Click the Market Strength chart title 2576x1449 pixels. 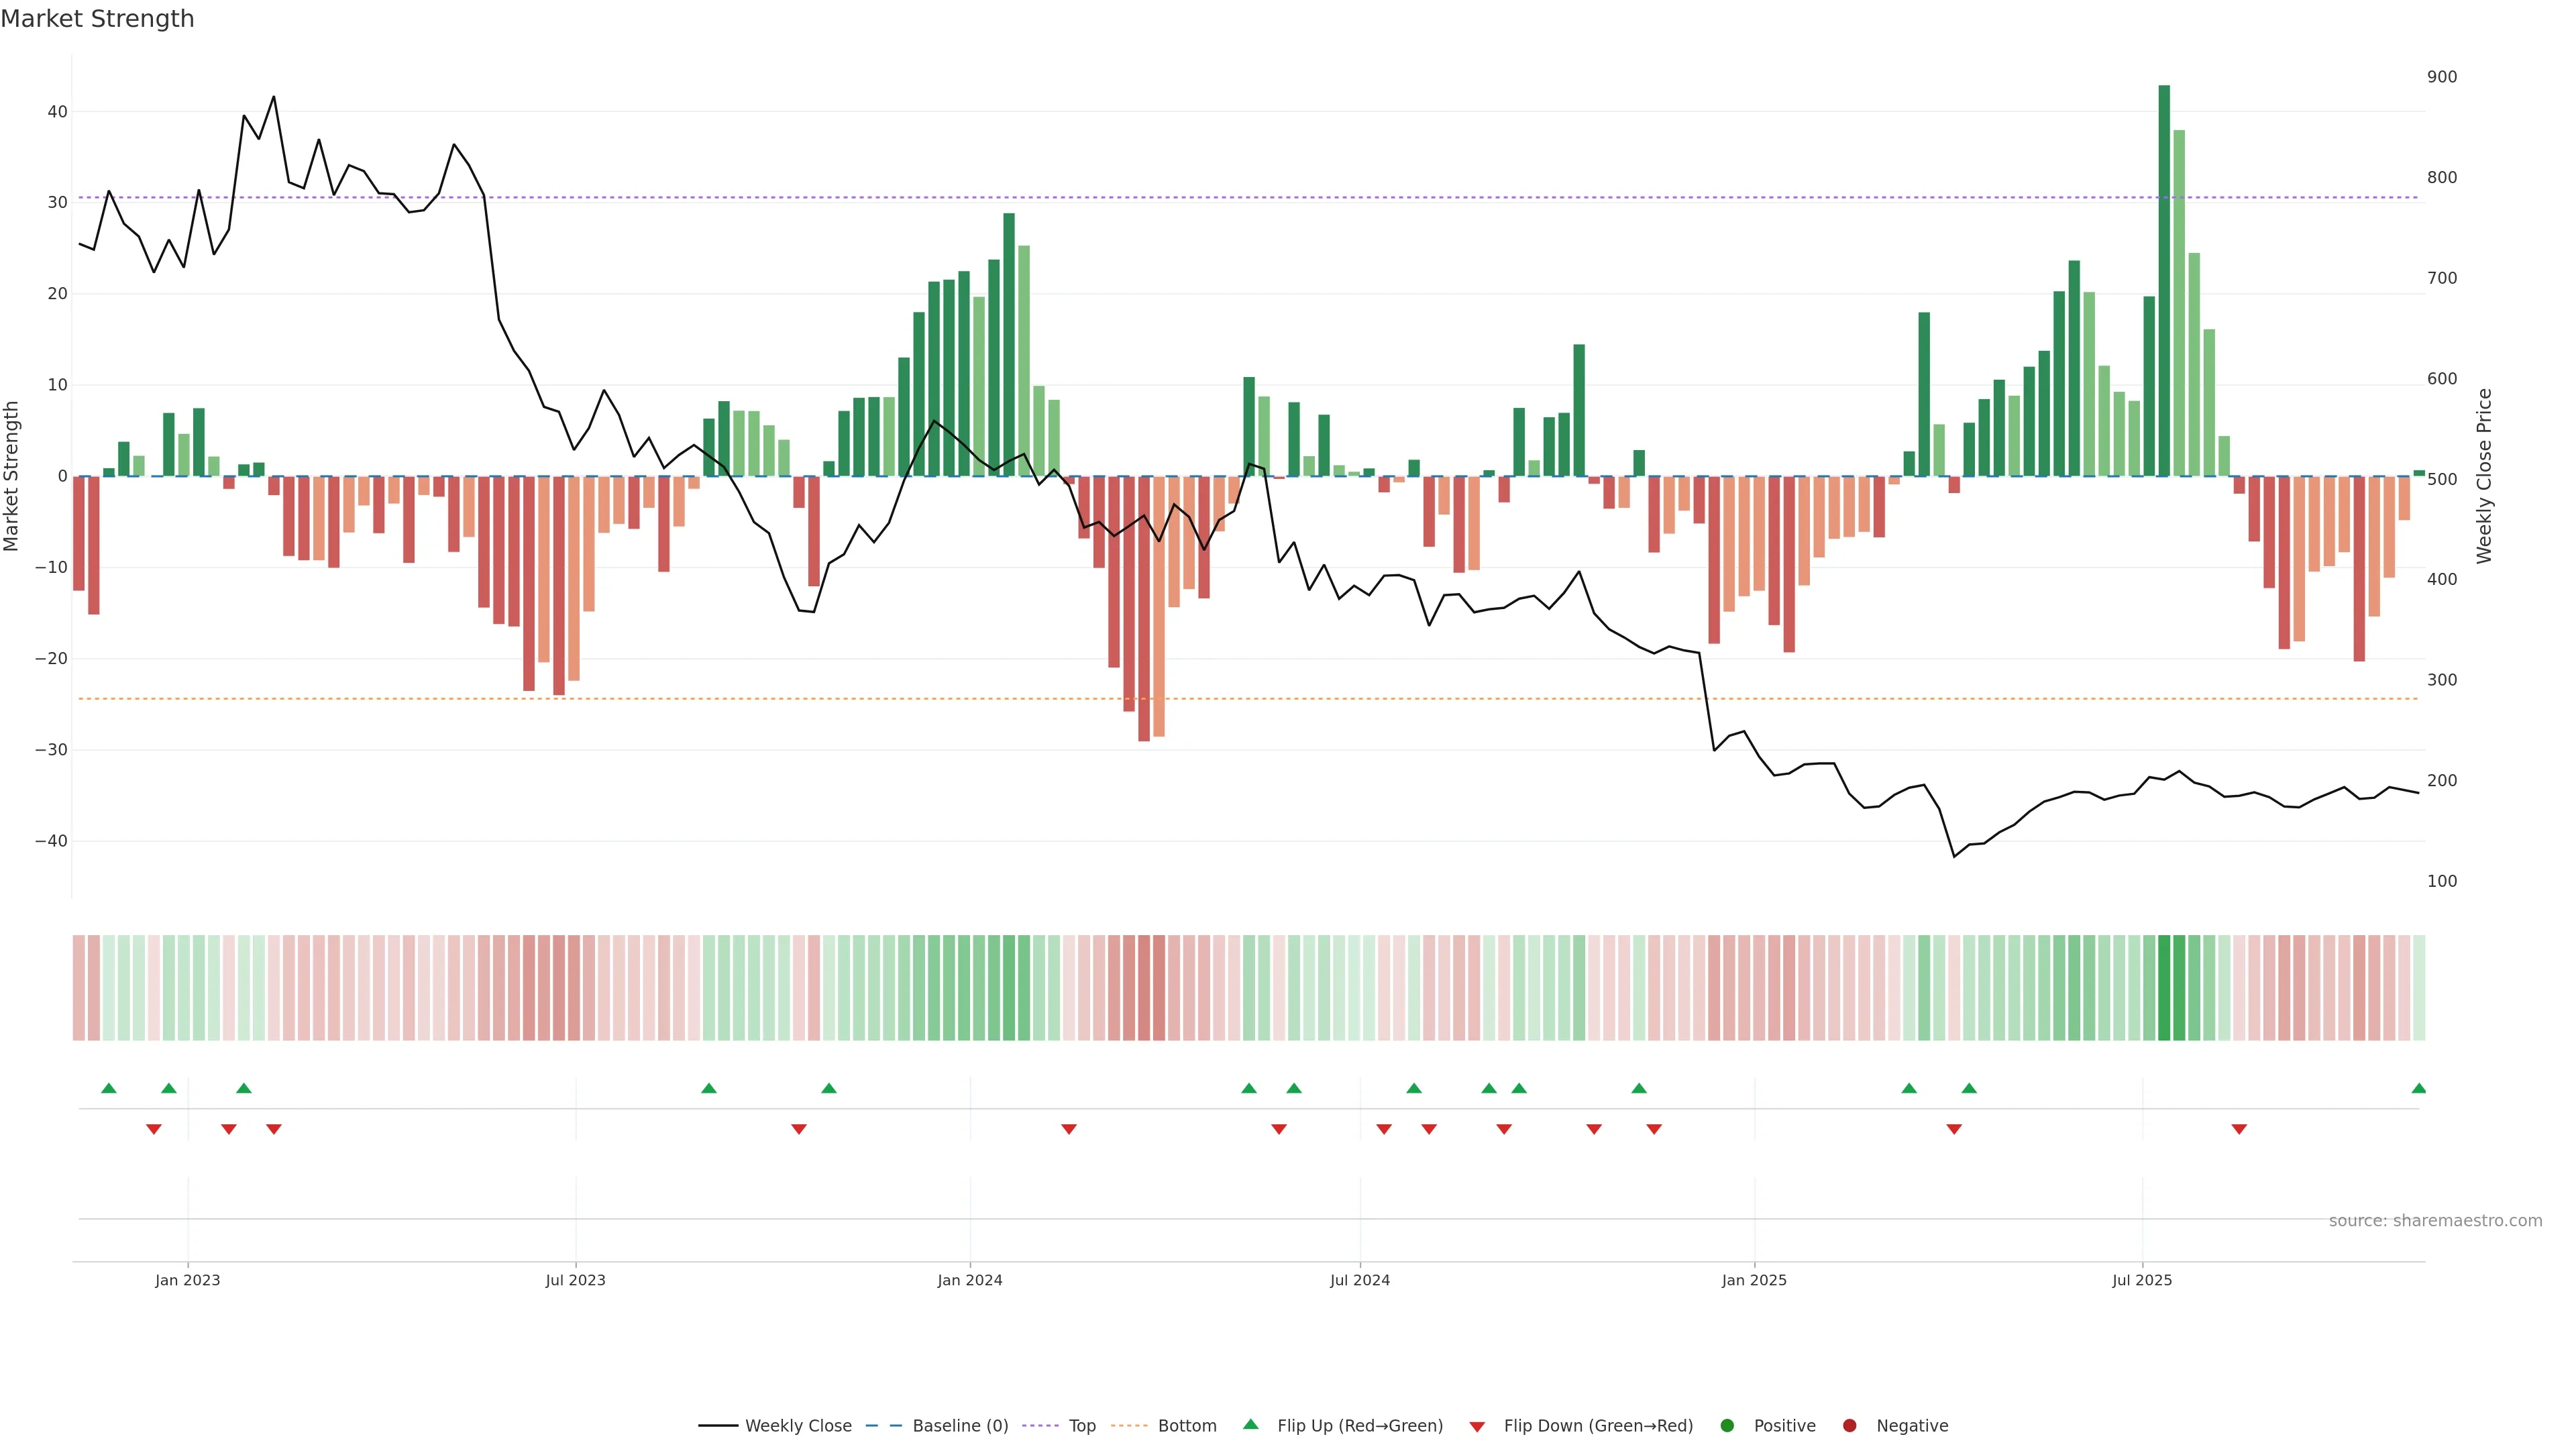point(97,19)
